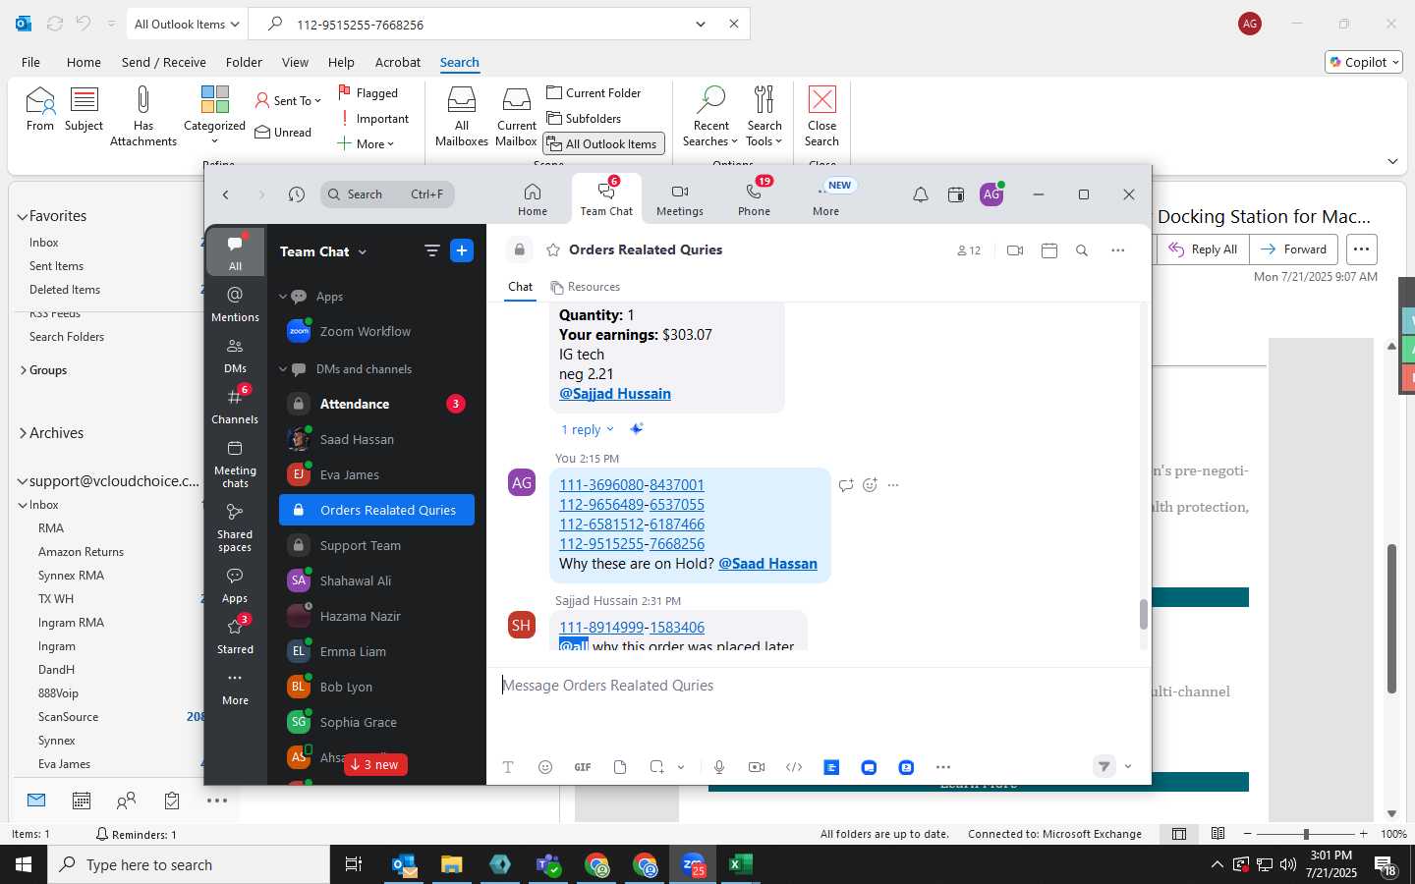Open the Channels section in Zoom sidebar

point(235,406)
